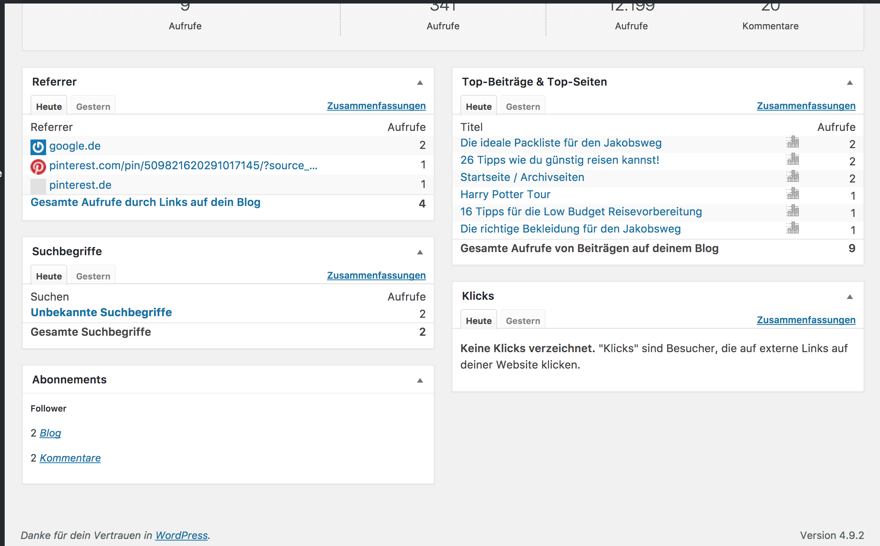
Task: Click stats chart icon for Harry Potter Tour
Action: pyautogui.click(x=793, y=194)
